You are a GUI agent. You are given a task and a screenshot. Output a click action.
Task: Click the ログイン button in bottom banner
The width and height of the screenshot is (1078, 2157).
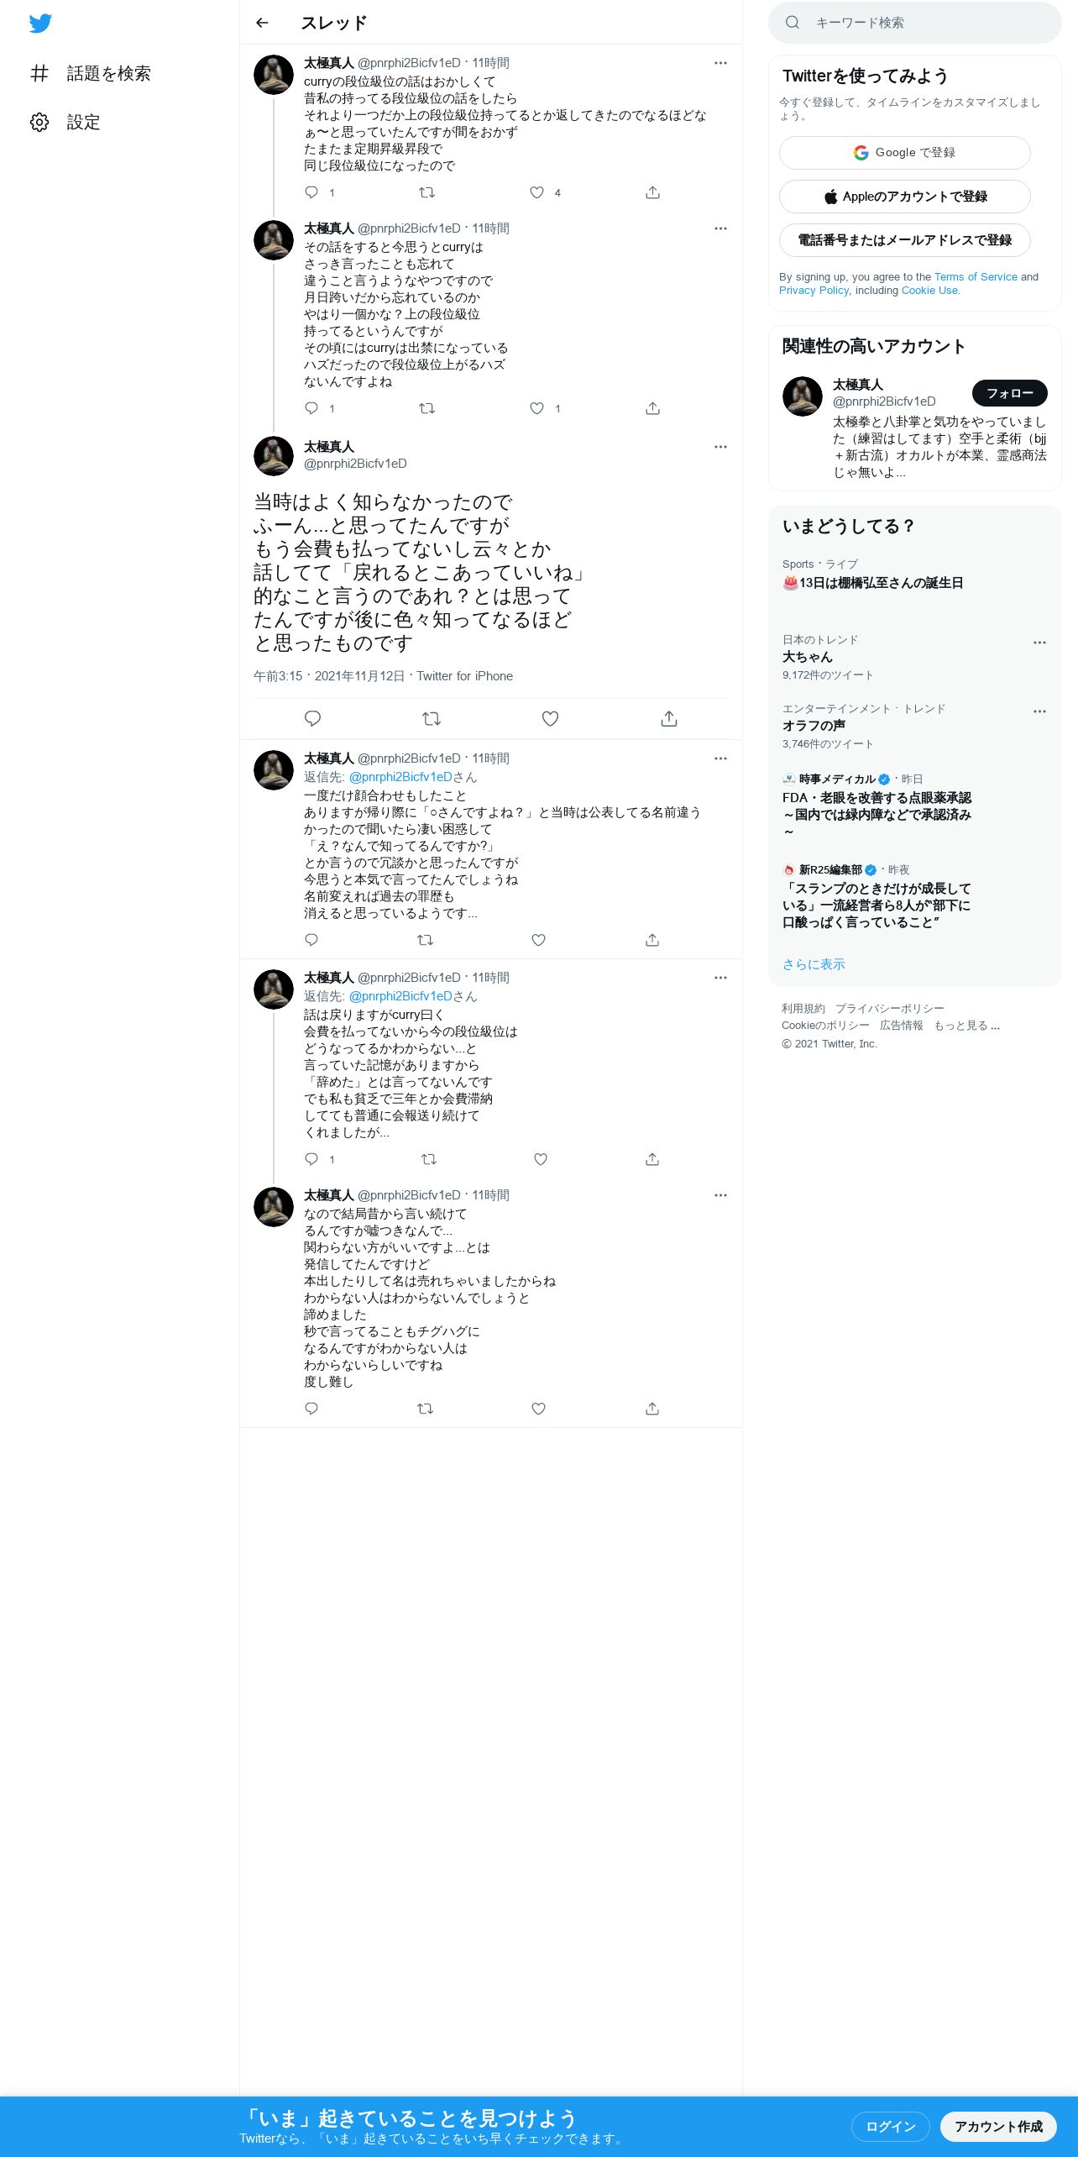(890, 2127)
